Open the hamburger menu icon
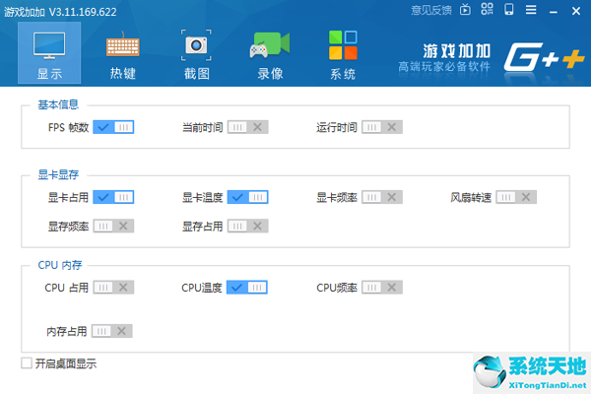The height and width of the screenshot is (394, 591). coord(531,10)
